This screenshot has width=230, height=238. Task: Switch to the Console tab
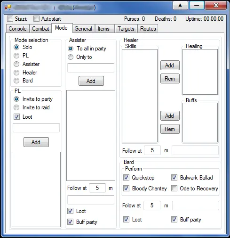click(x=18, y=29)
